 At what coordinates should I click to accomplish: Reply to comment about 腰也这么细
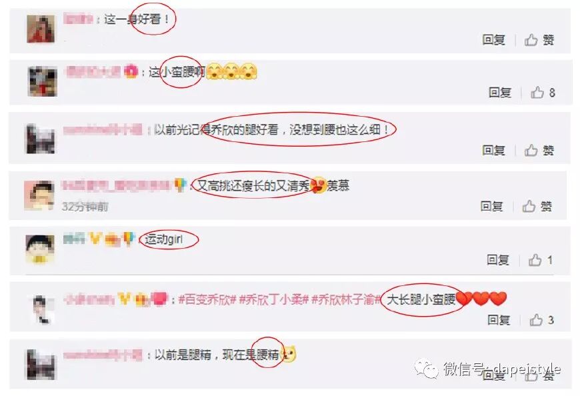(494, 150)
